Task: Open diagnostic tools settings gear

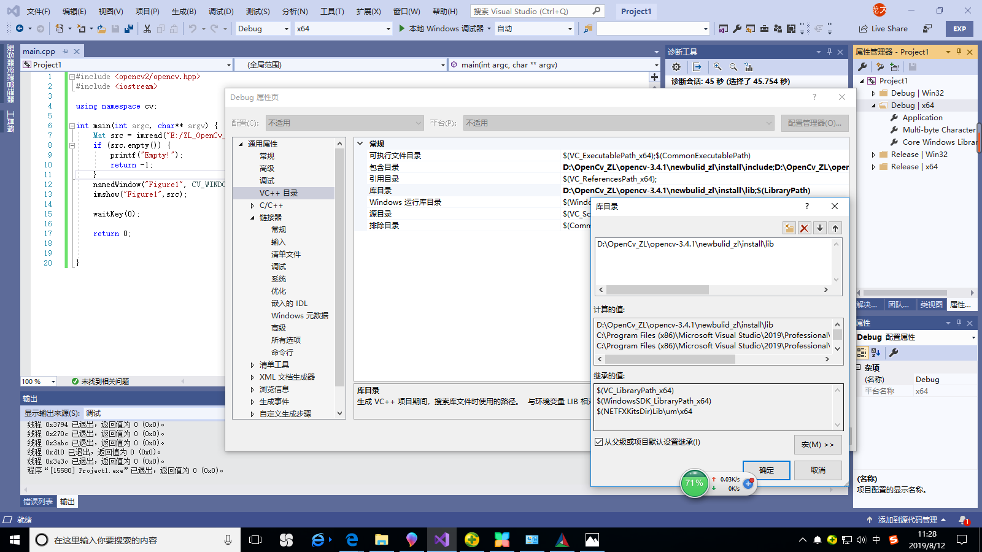Action: click(x=676, y=67)
